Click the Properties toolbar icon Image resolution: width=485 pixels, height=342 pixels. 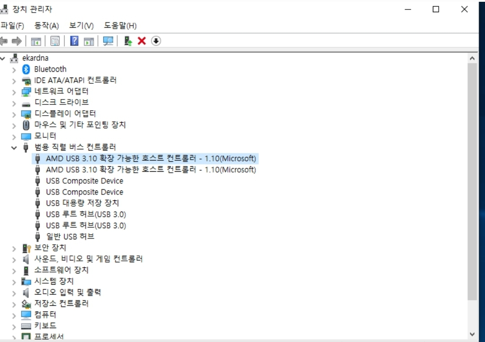[55, 41]
